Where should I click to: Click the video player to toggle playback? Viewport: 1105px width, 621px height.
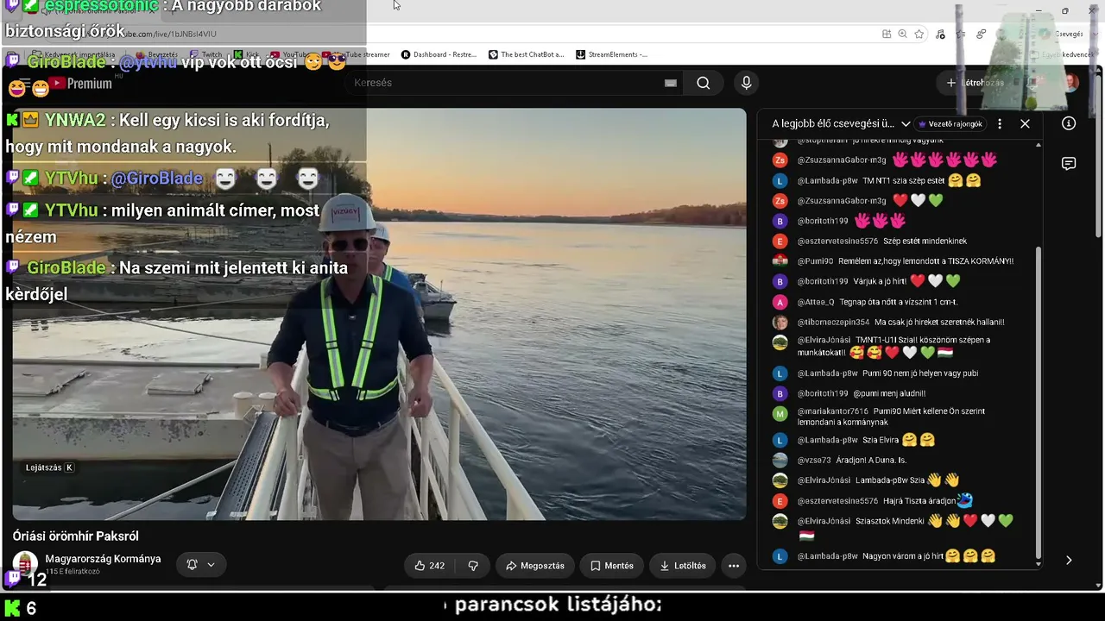[x=379, y=314]
